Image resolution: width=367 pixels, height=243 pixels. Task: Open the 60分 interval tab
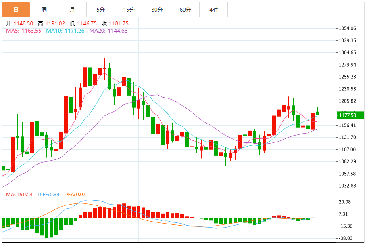click(x=185, y=10)
